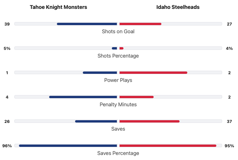Click the Tahoe Knight Monsters team name
Viewport: 238px width, 160px height.
coord(58,7)
